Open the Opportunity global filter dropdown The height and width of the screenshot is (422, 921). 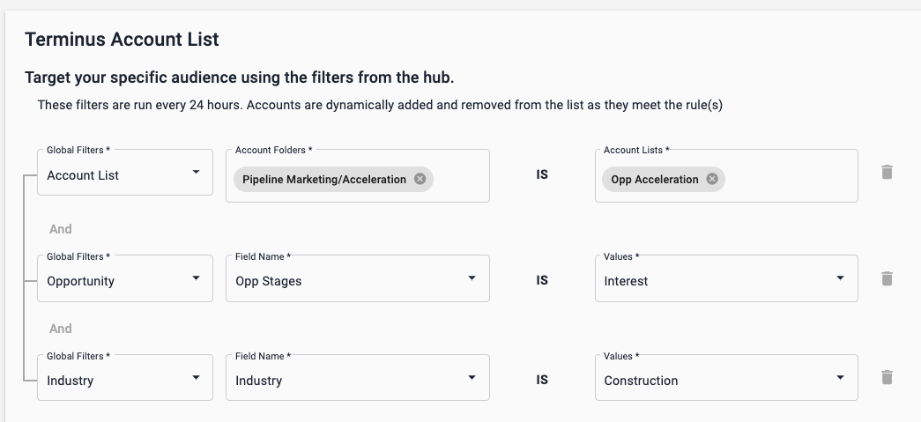pyautogui.click(x=125, y=278)
